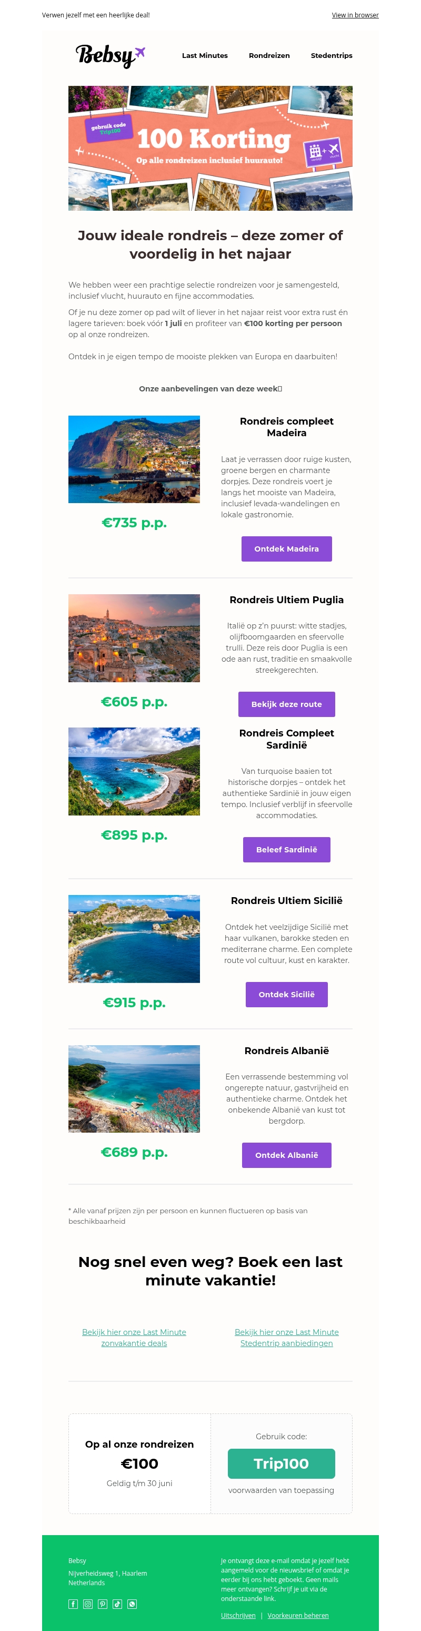Click the Ontdek Sicilië button

click(x=286, y=994)
